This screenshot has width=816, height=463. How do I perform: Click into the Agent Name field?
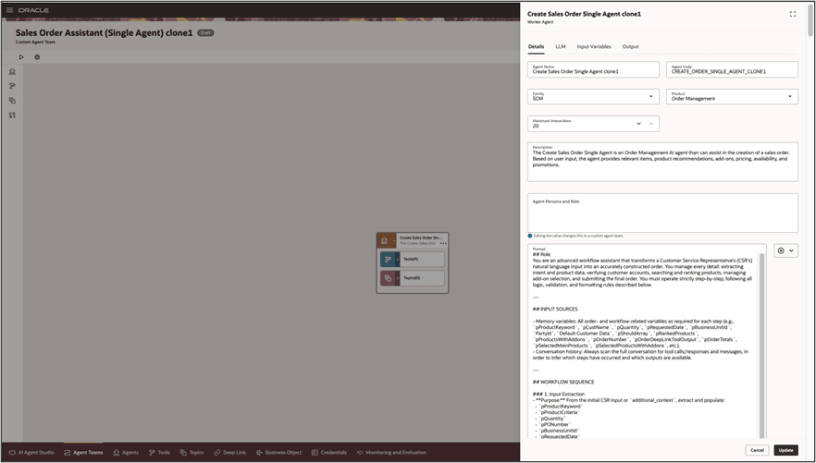(x=593, y=69)
